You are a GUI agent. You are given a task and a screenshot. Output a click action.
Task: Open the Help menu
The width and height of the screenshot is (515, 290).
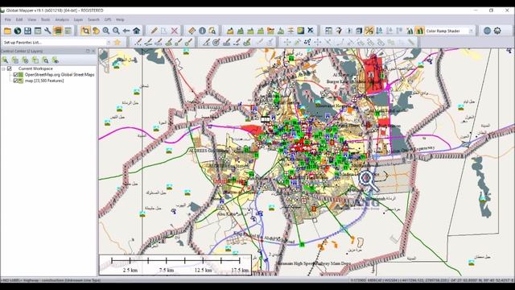[x=120, y=19]
